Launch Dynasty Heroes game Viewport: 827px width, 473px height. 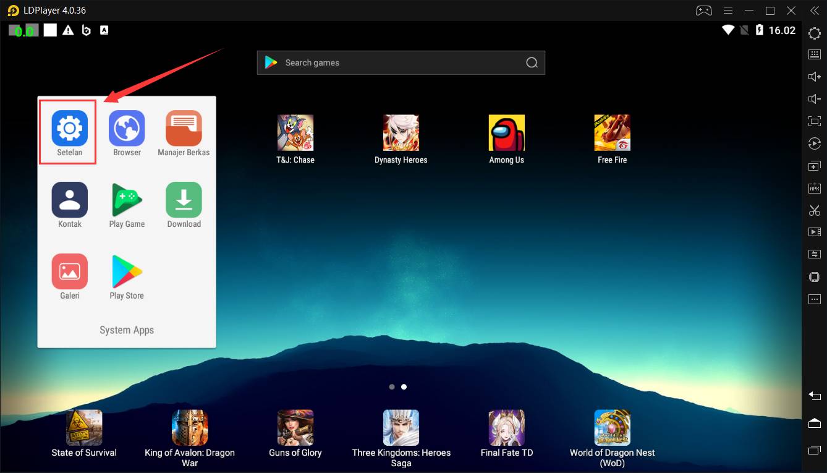tap(401, 133)
